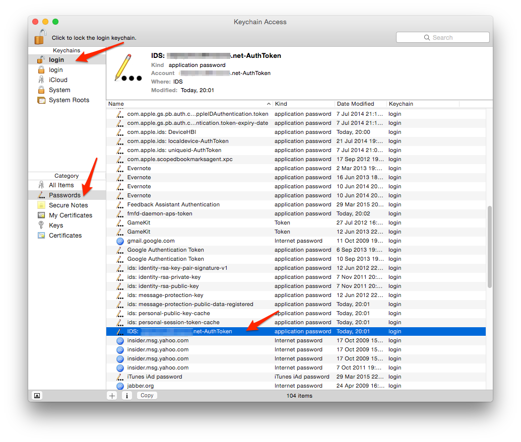Click pencil icon beside Feedback Assistant Authentication
521x442 pixels.
[120, 204]
